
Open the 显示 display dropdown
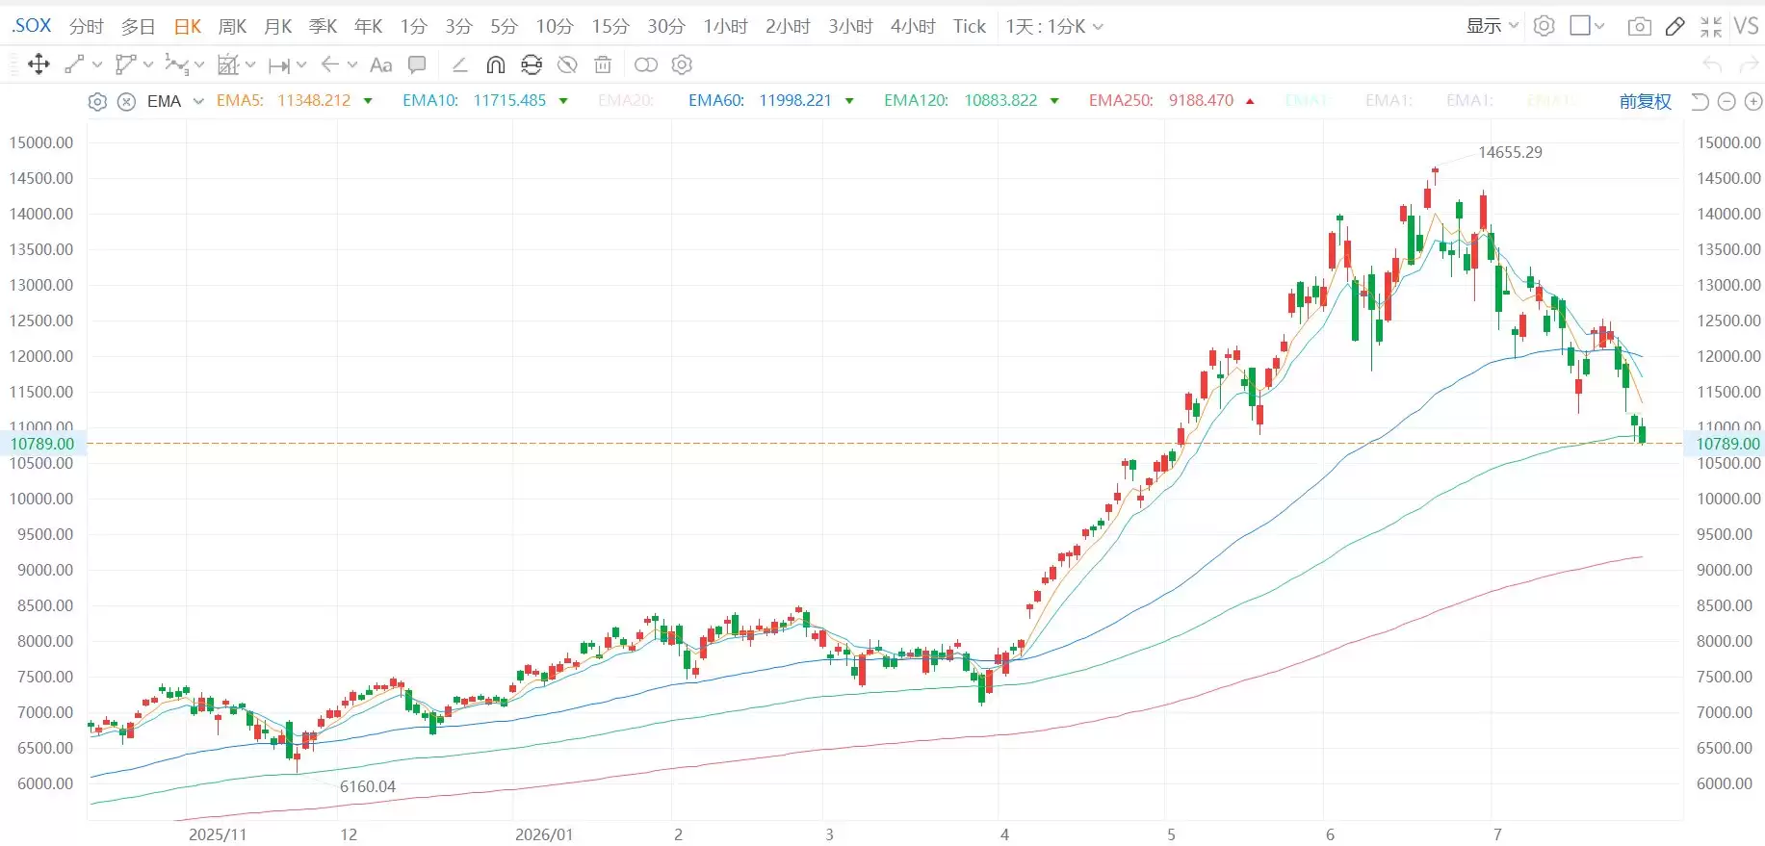click(1492, 26)
